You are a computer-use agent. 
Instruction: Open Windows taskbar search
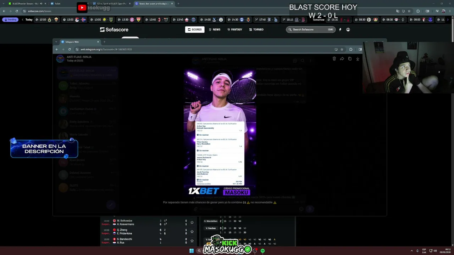(199, 251)
